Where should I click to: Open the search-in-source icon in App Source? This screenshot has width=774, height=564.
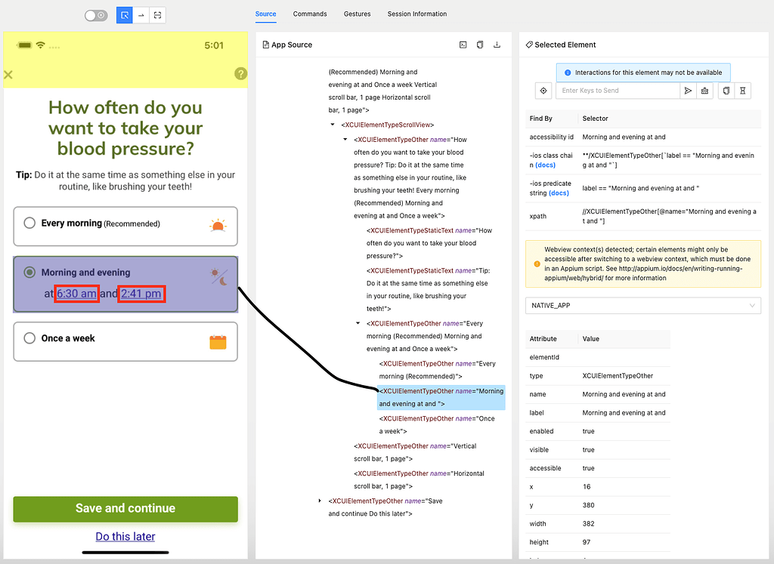(463, 45)
